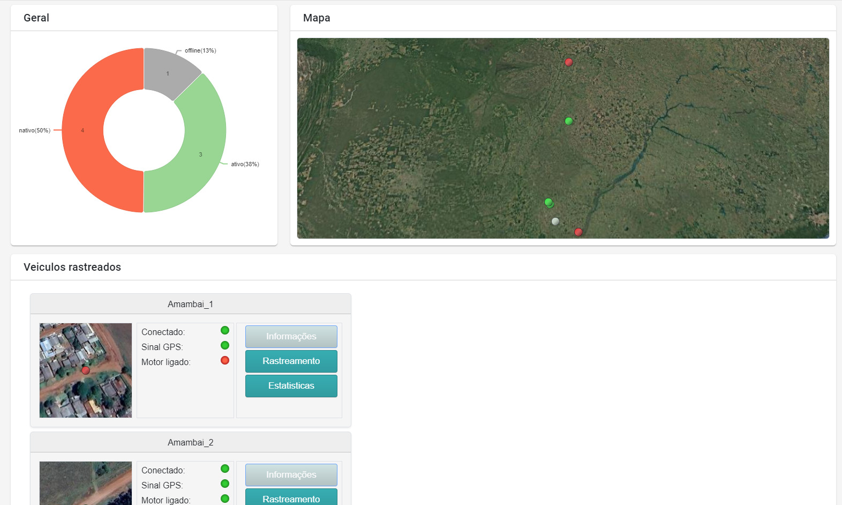This screenshot has height=505, width=842.
Task: Open Informações for Amambai_2
Action: pyautogui.click(x=291, y=475)
